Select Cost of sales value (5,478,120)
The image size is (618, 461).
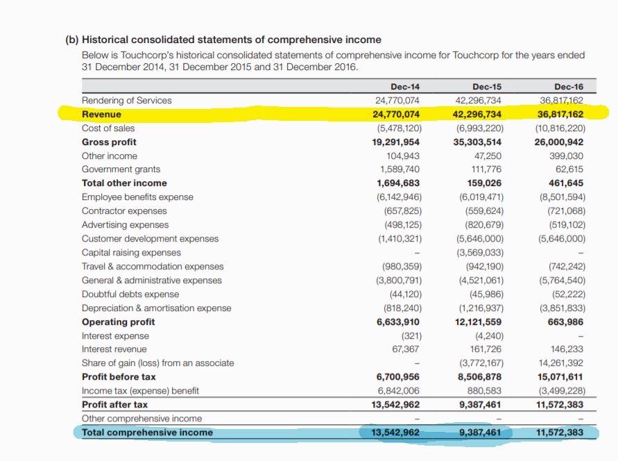(x=400, y=128)
